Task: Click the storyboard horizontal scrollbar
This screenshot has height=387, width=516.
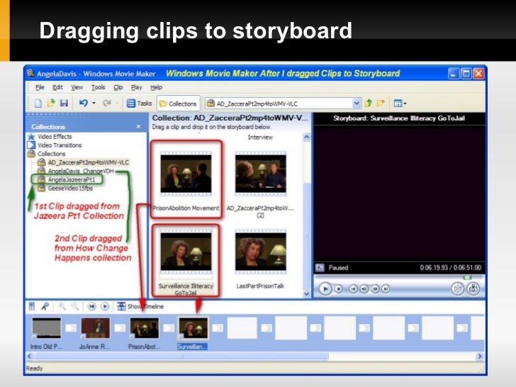Action: click(182, 356)
